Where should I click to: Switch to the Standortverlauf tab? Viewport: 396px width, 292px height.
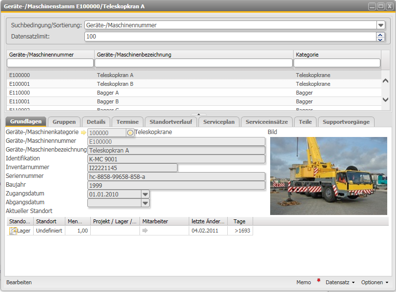(x=171, y=121)
